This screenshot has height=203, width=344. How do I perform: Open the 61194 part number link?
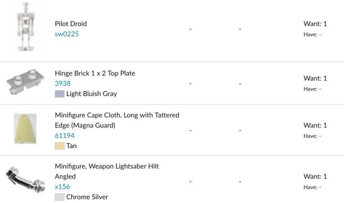coord(65,135)
